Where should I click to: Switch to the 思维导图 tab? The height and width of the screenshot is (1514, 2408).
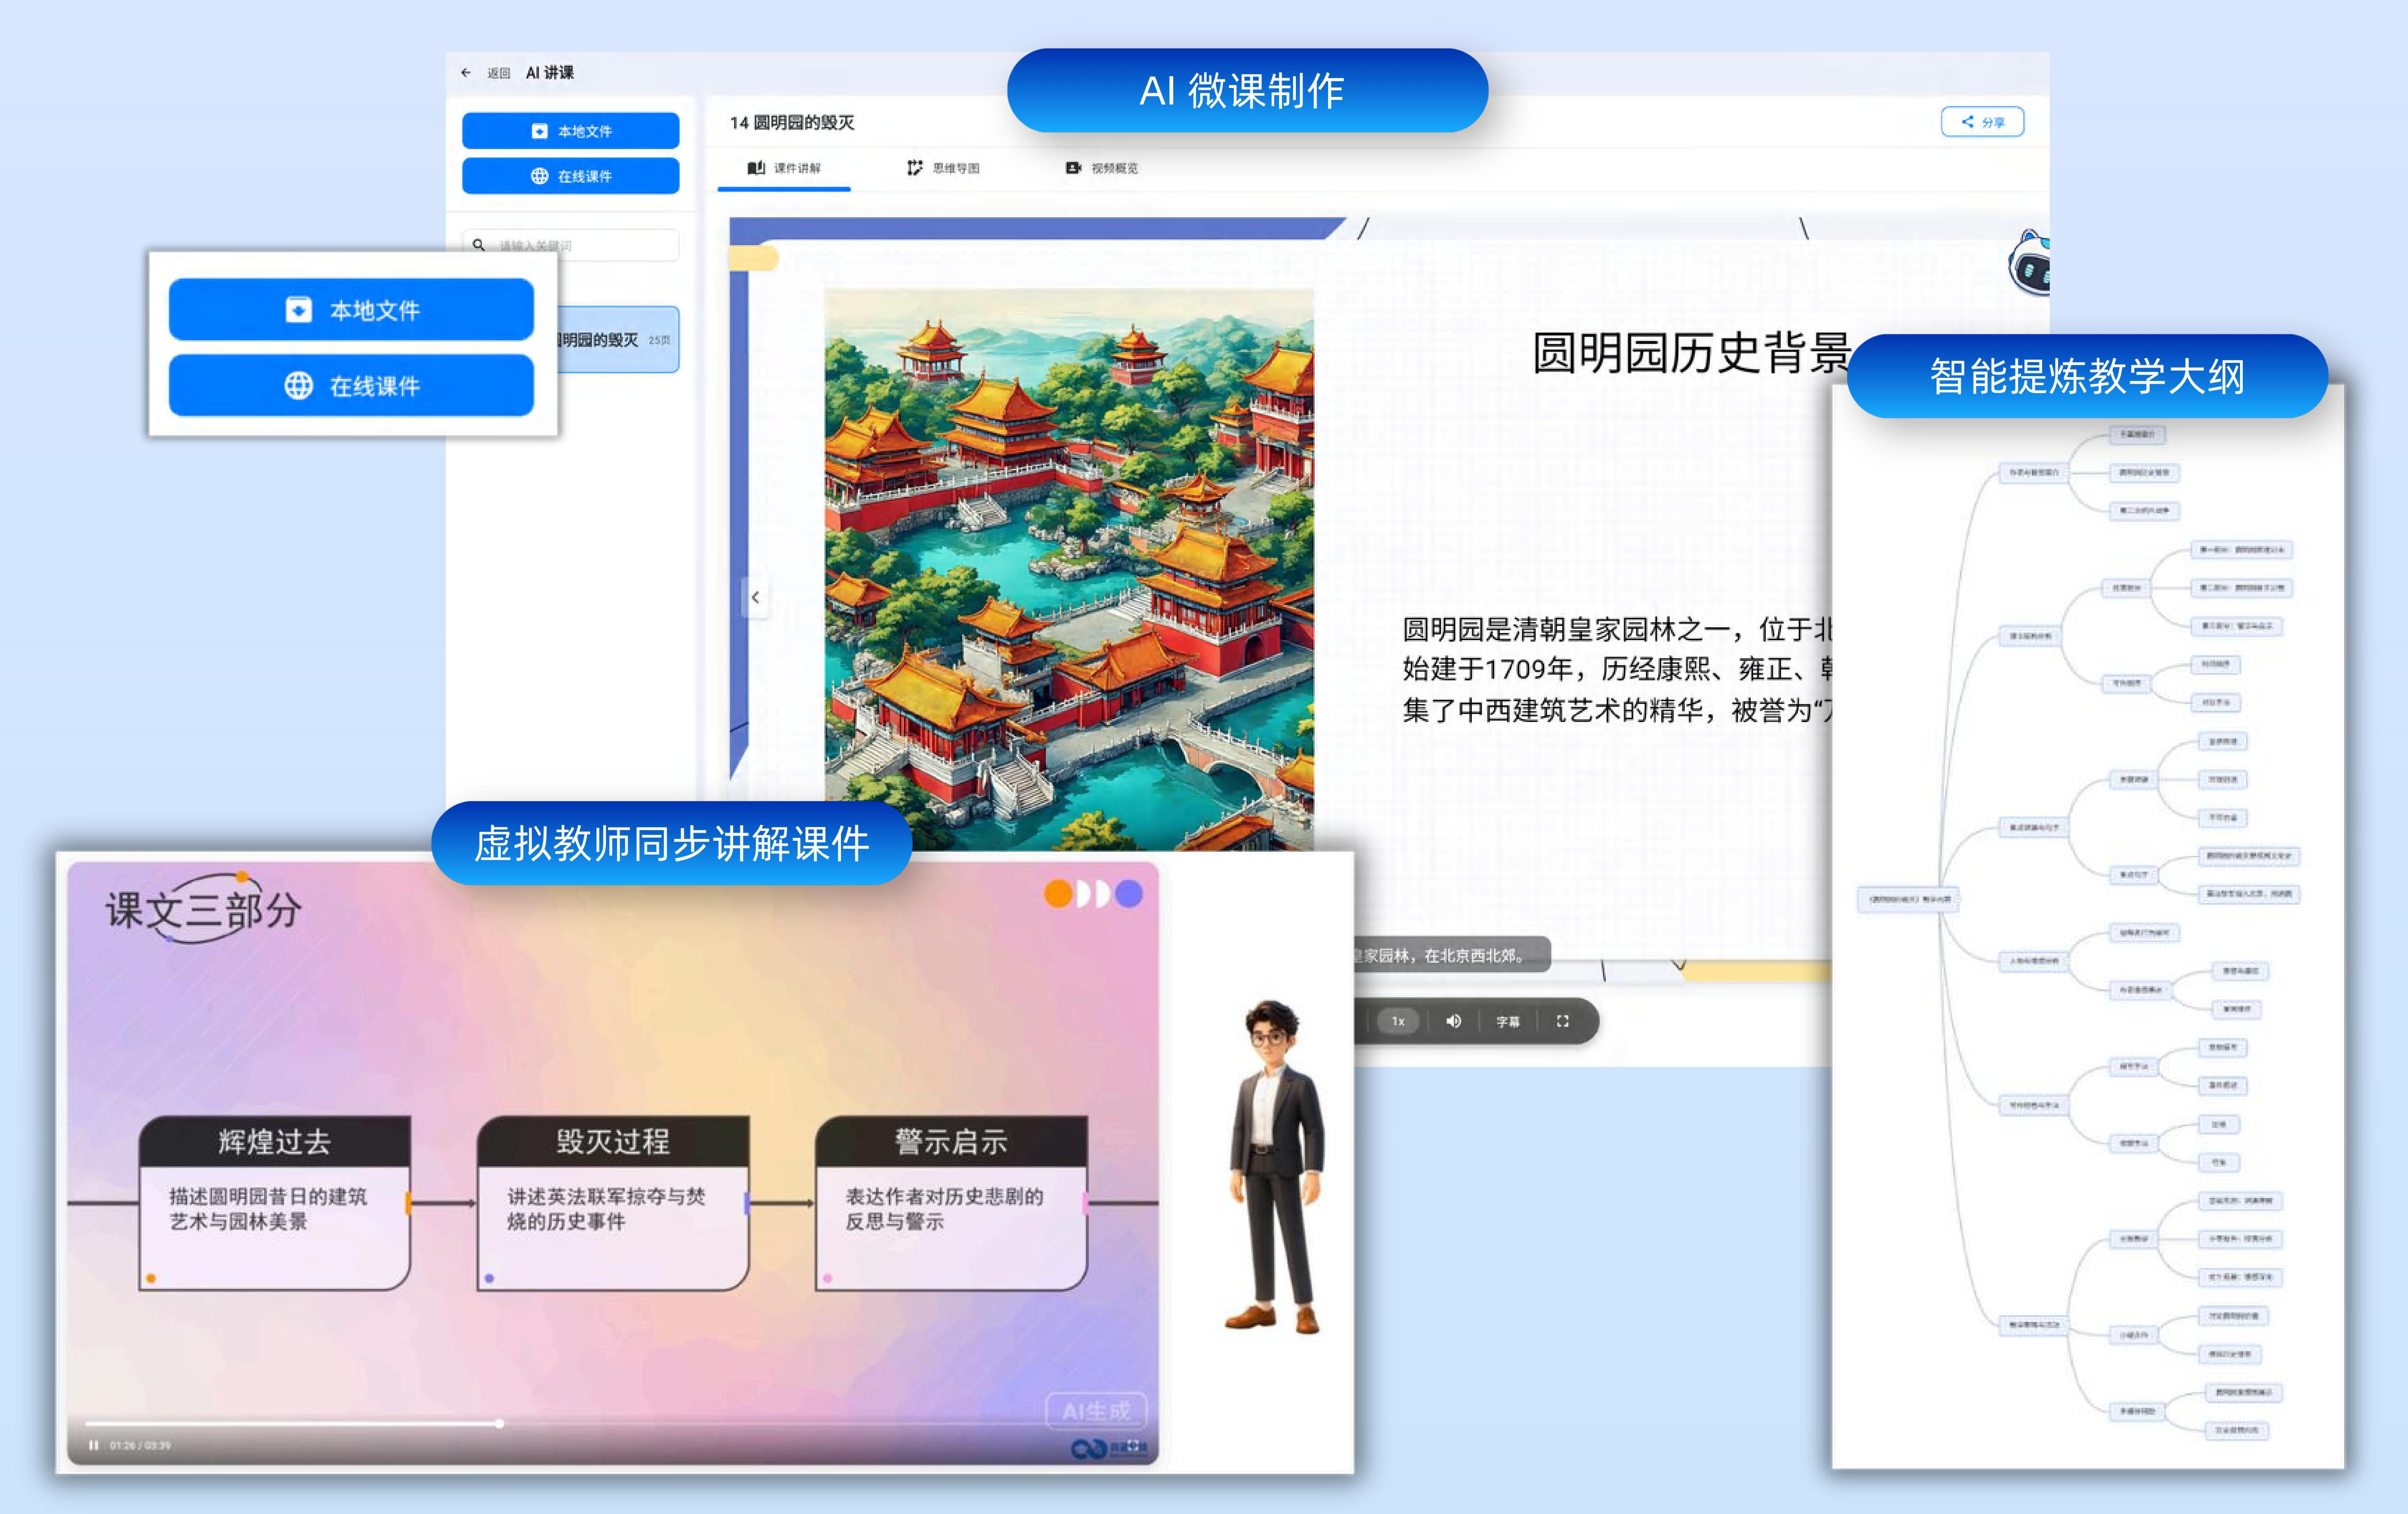click(x=945, y=169)
